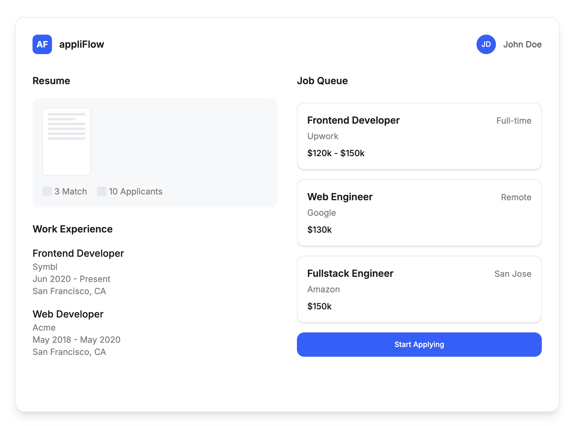Click the blue AF logo icon
578x426 pixels.
(42, 44)
